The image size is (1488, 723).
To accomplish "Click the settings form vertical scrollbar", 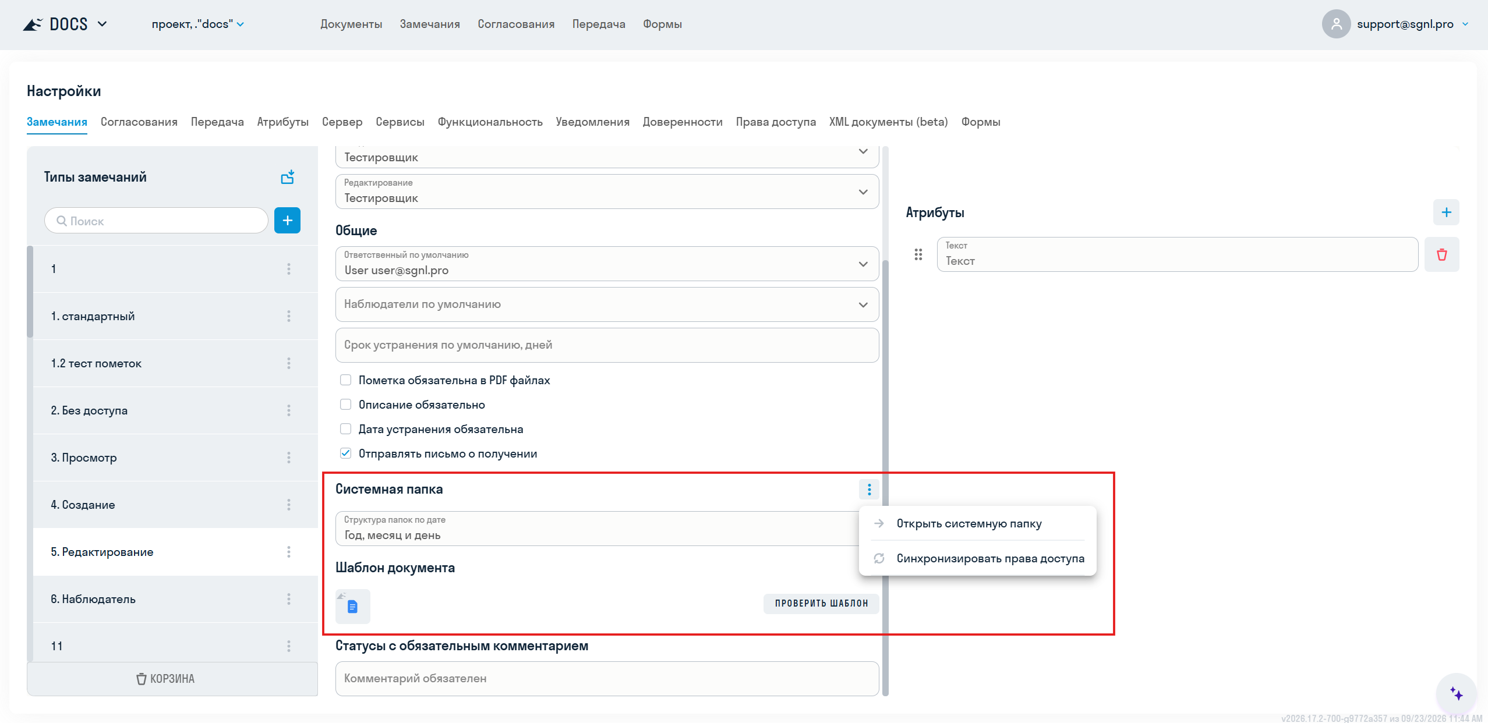I will click(885, 477).
